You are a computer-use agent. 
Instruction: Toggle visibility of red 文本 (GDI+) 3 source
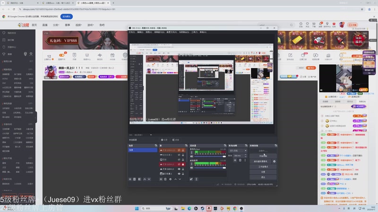(x=179, y=164)
